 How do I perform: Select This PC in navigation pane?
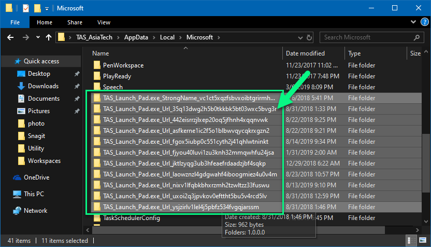coord(34,194)
